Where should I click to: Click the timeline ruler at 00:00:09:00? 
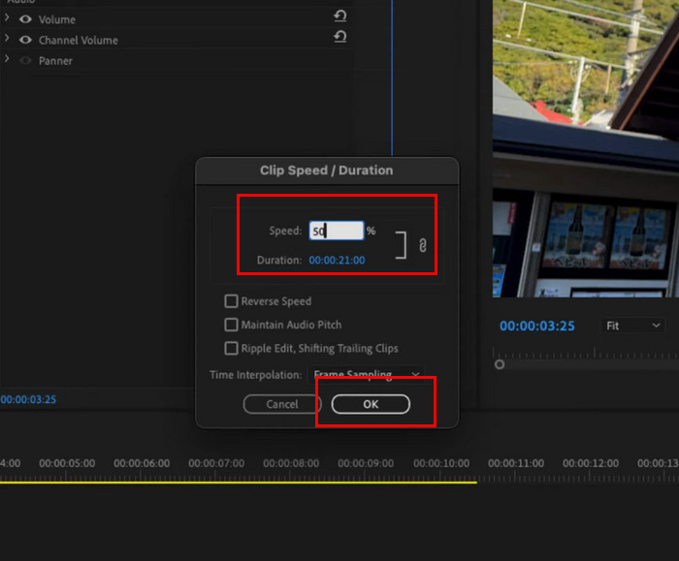point(366,463)
